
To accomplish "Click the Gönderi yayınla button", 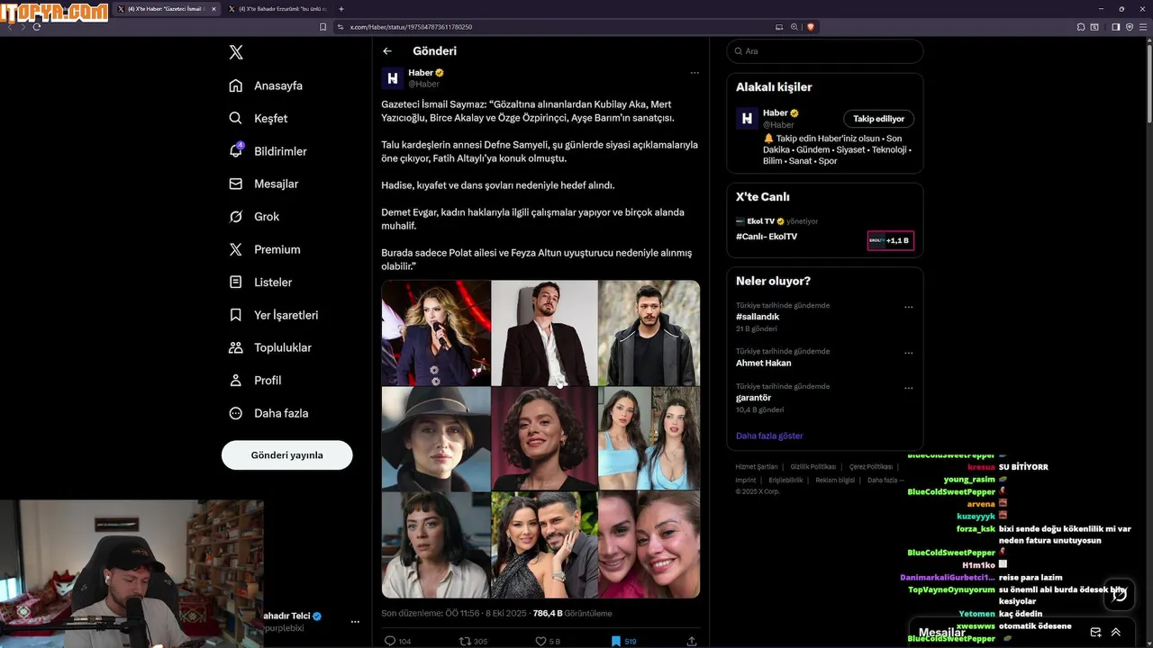I will coord(286,454).
